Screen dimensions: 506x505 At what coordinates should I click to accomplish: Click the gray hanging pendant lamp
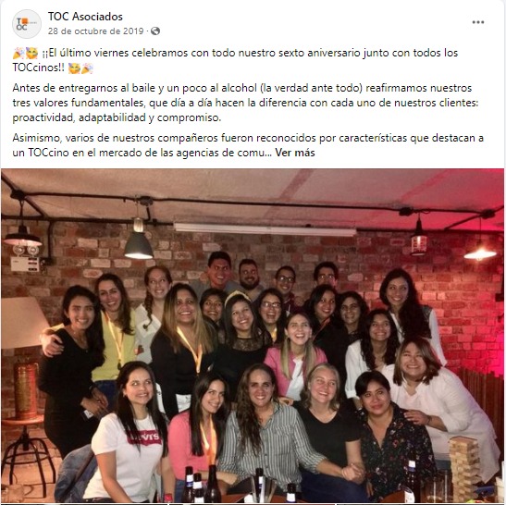(139, 243)
